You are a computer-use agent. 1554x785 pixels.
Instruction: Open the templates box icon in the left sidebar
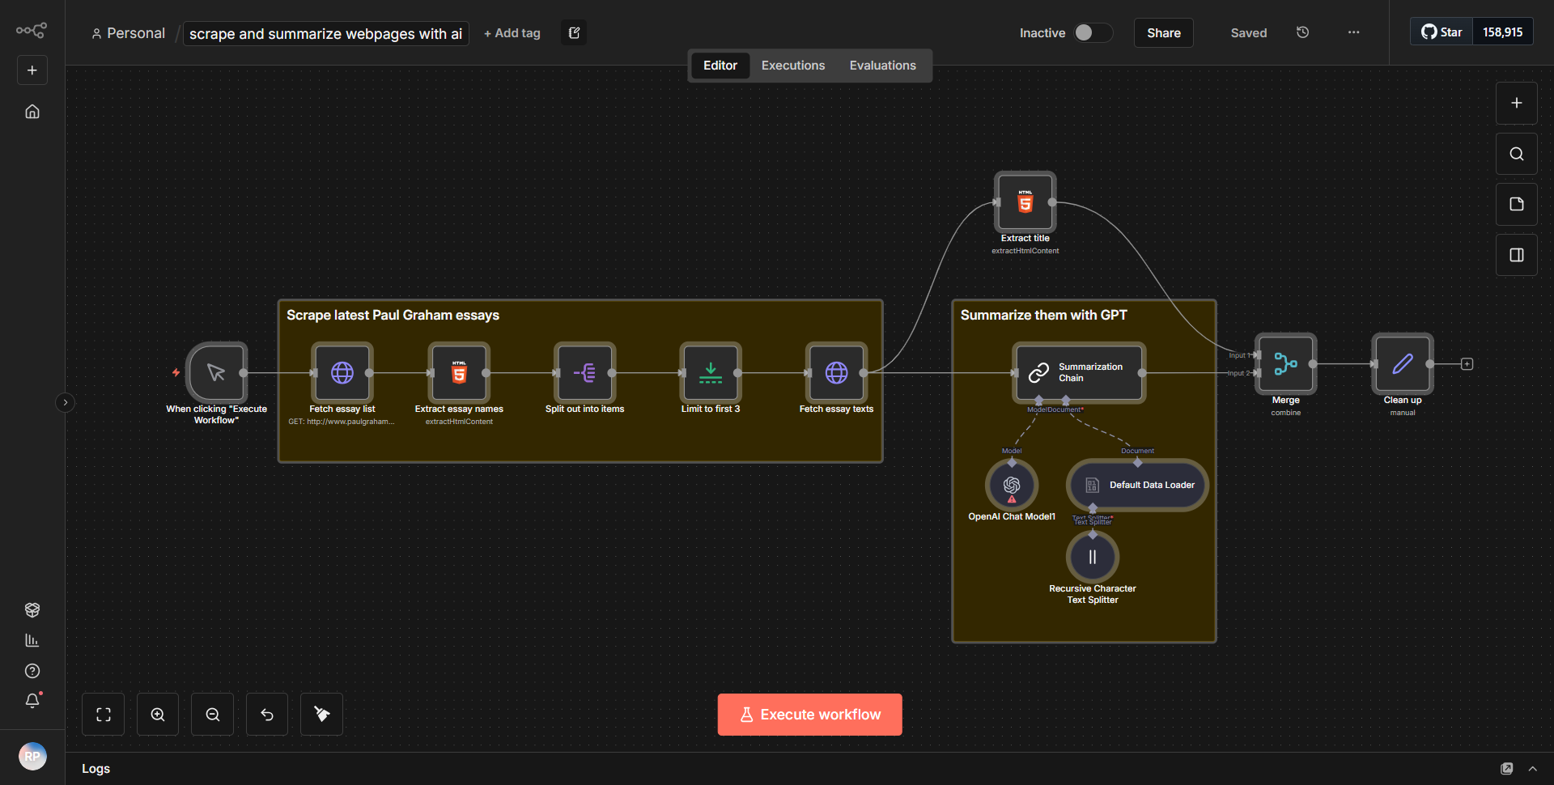[x=32, y=609]
